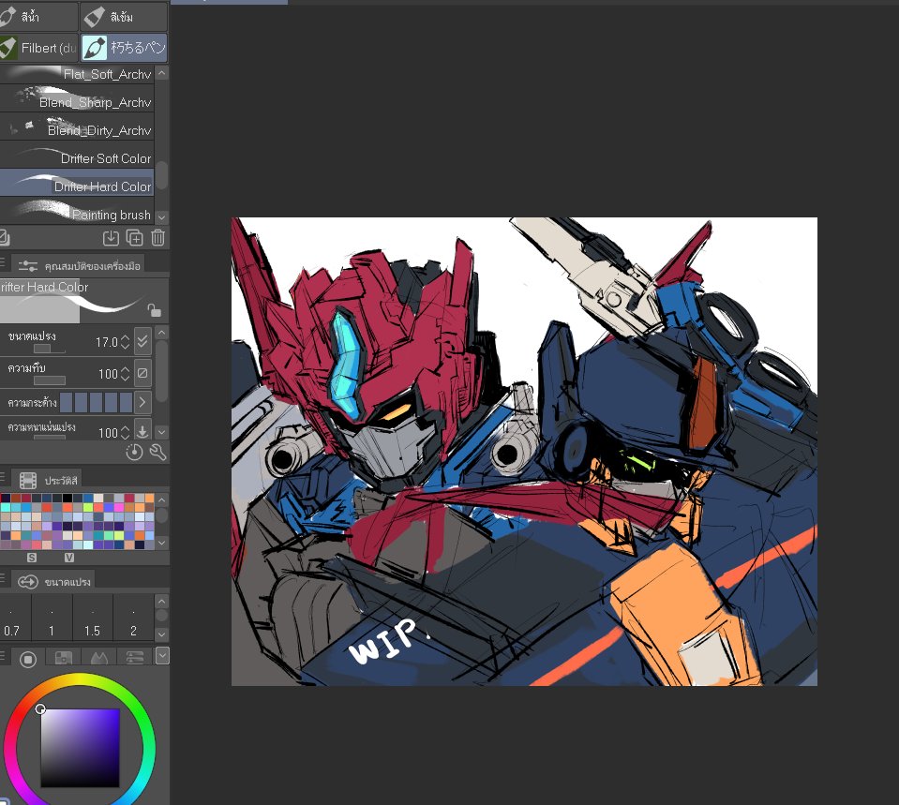
Task: Click the 1.5 brush size preset
Action: pyautogui.click(x=91, y=619)
